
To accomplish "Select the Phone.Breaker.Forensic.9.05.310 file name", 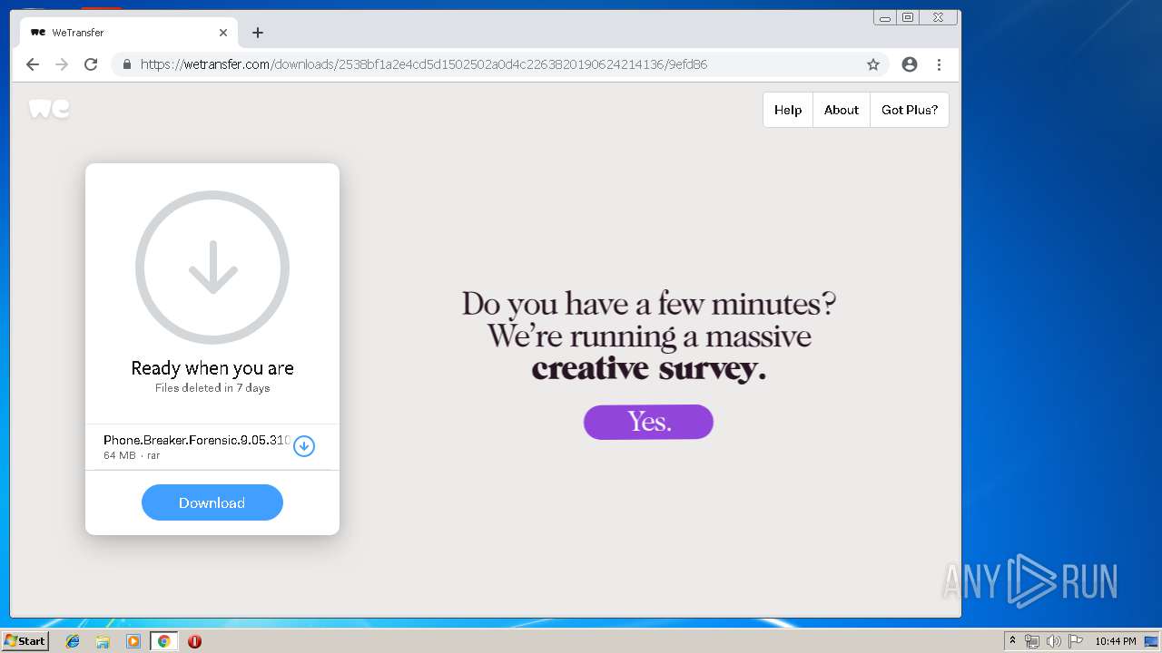I will click(196, 440).
